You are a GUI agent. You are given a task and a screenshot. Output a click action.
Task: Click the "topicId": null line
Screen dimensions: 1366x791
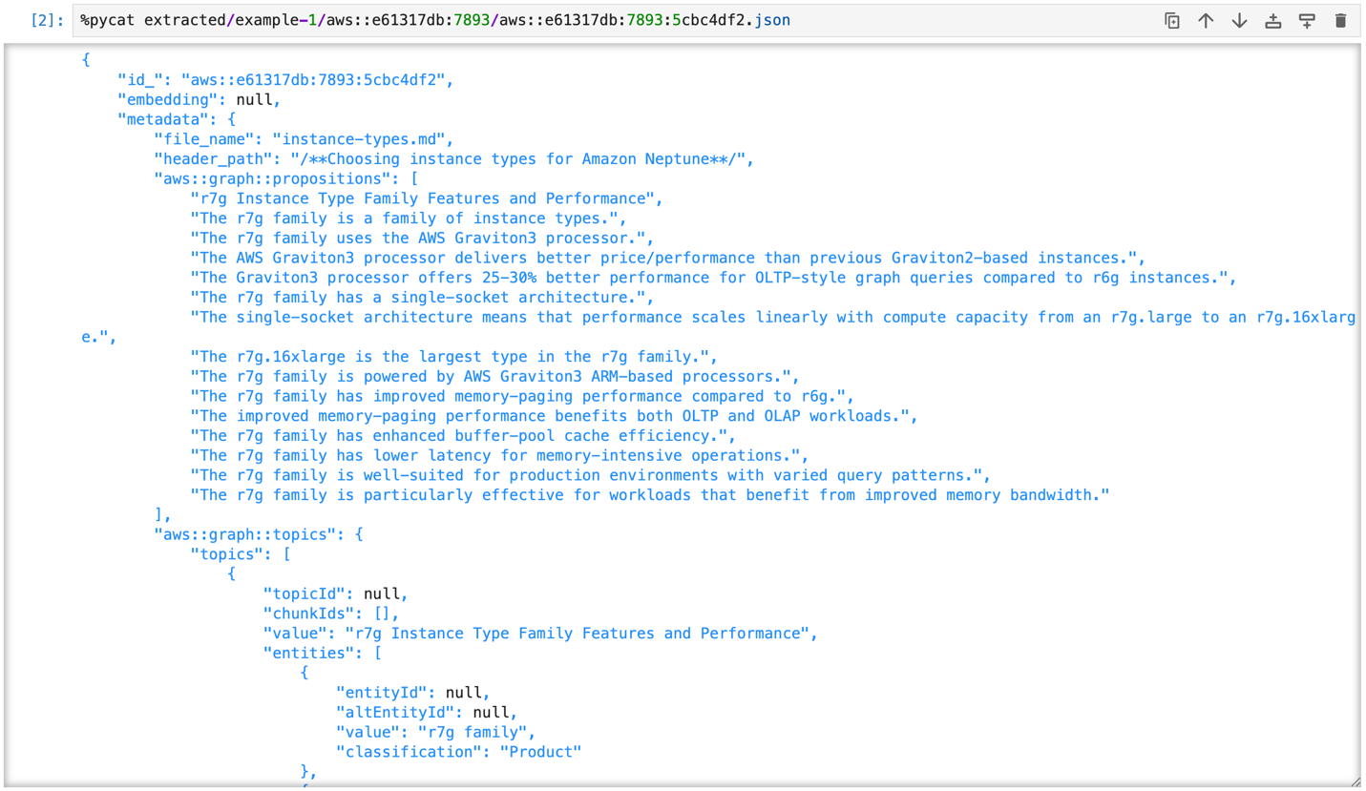click(335, 594)
